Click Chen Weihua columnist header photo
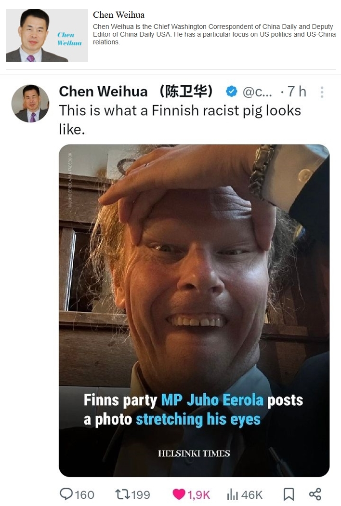The width and height of the screenshot is (341, 506). [47, 36]
